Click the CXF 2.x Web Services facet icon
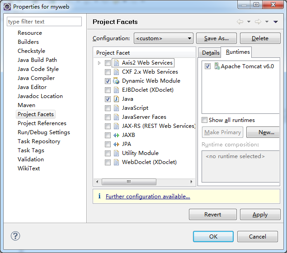The width and height of the screenshot is (287, 253). pos(116,72)
